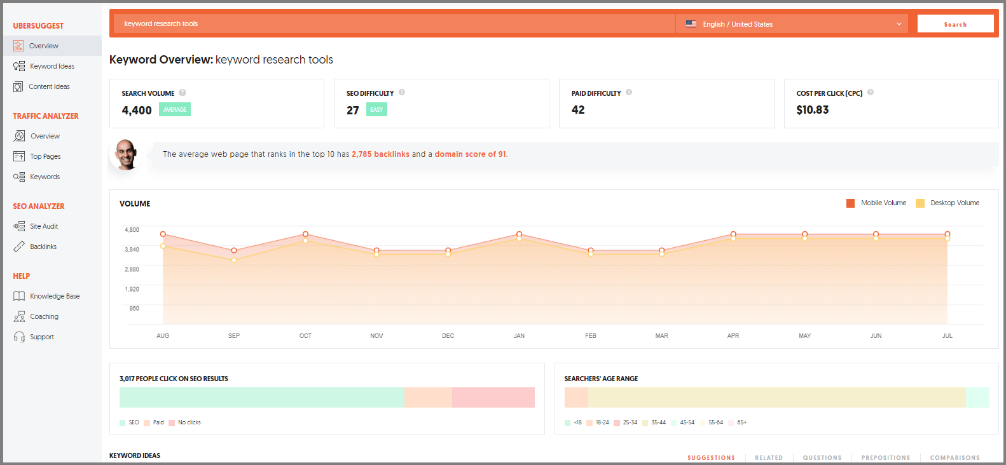Click the Traffic Analyzer Overview icon
Image resolution: width=1006 pixels, height=465 pixels.
point(19,136)
